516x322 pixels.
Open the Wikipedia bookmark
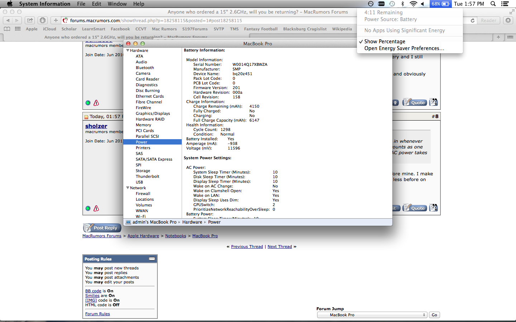[342, 29]
